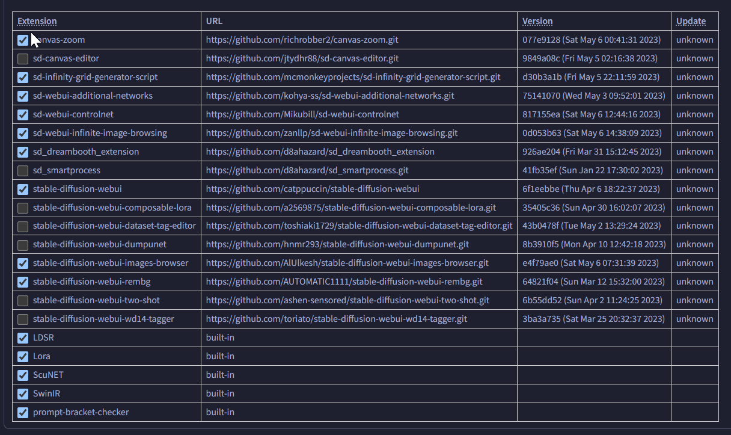Uncheck the Lora built-in extension
The width and height of the screenshot is (731, 435).
click(23, 356)
